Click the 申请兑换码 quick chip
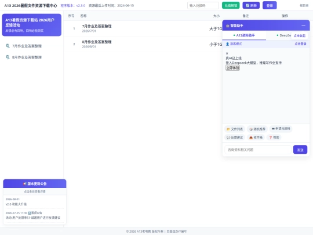Screen dimensions: 313x235 coord(281,129)
